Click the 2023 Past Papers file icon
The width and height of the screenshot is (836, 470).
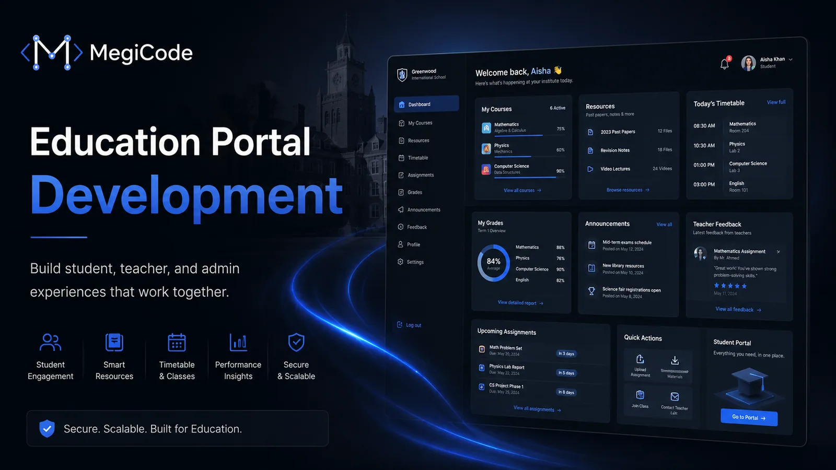tap(590, 132)
